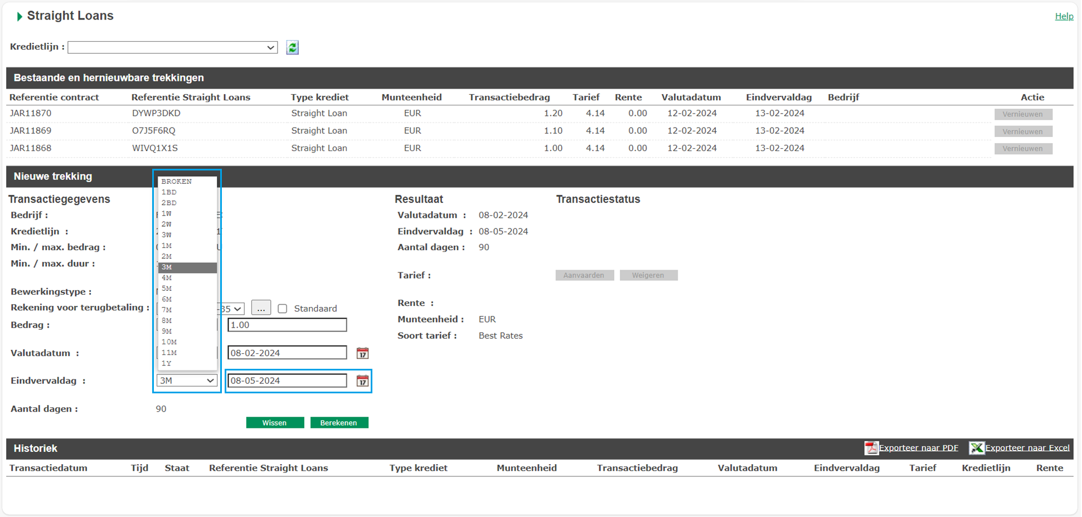Image resolution: width=1082 pixels, height=517 pixels.
Task: Open the Valutadatum calendar picker icon
Action: 362,353
